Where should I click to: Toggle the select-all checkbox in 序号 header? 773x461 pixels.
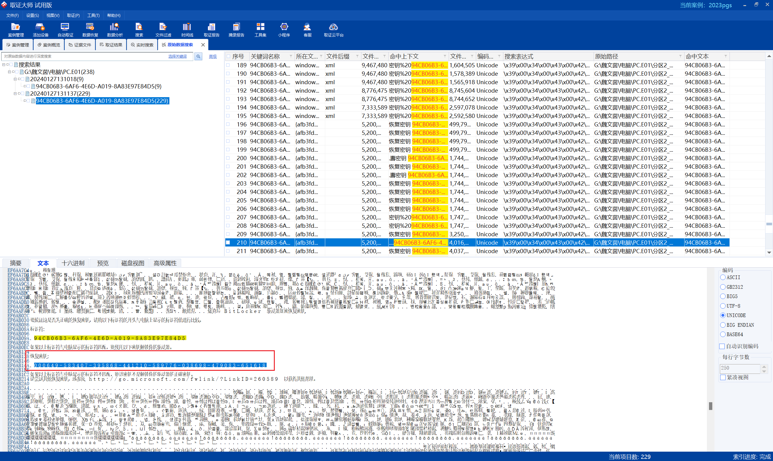click(229, 56)
